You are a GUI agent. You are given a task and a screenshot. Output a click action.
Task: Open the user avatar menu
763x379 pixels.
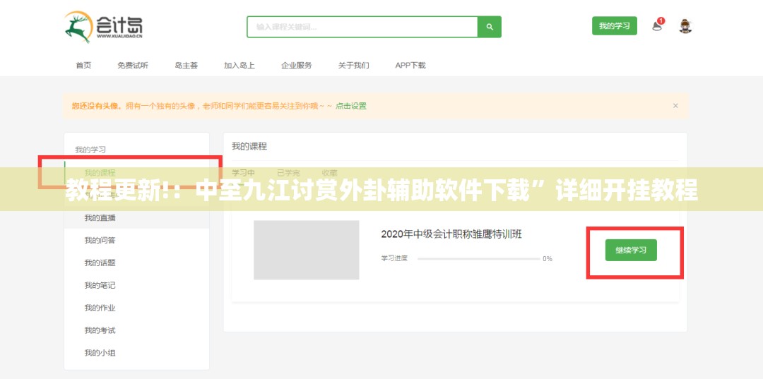pyautogui.click(x=685, y=26)
